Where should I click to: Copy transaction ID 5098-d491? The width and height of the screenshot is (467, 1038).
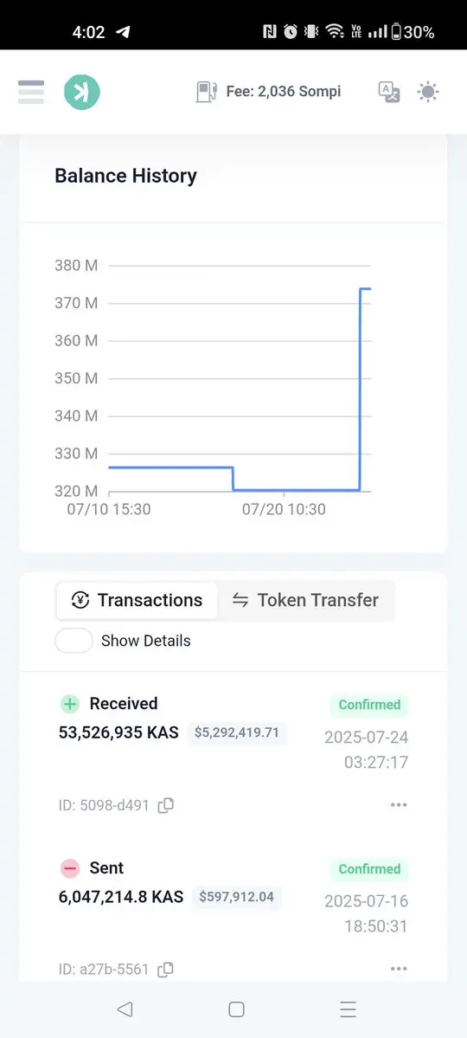click(x=165, y=805)
